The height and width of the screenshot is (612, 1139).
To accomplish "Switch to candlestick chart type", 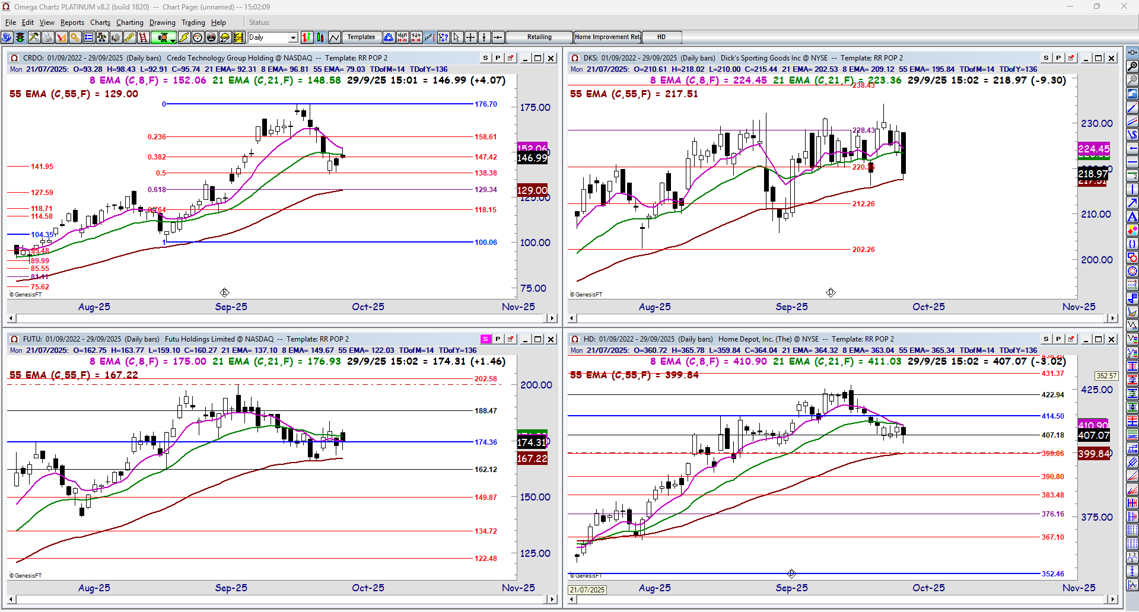I will pos(320,37).
